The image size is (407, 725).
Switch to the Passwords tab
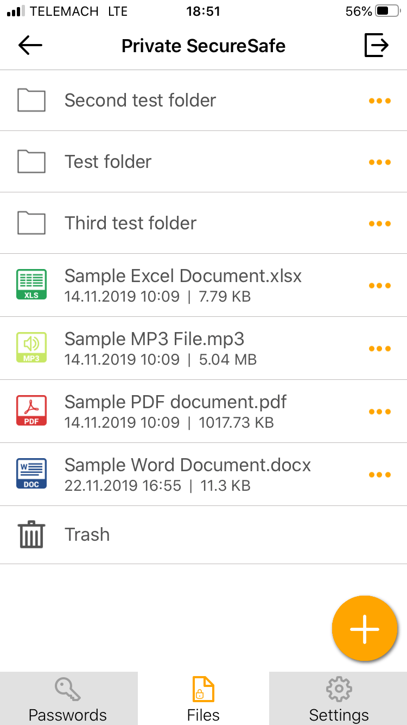click(68, 699)
